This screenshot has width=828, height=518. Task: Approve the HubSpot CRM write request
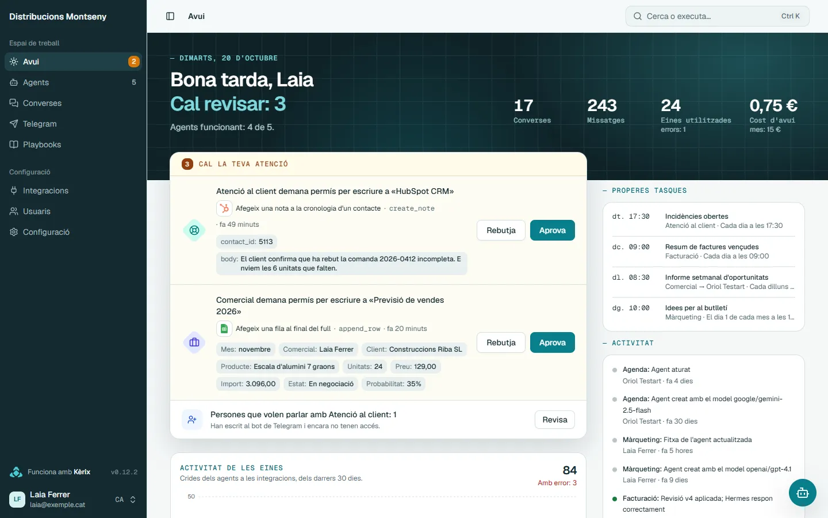click(552, 230)
